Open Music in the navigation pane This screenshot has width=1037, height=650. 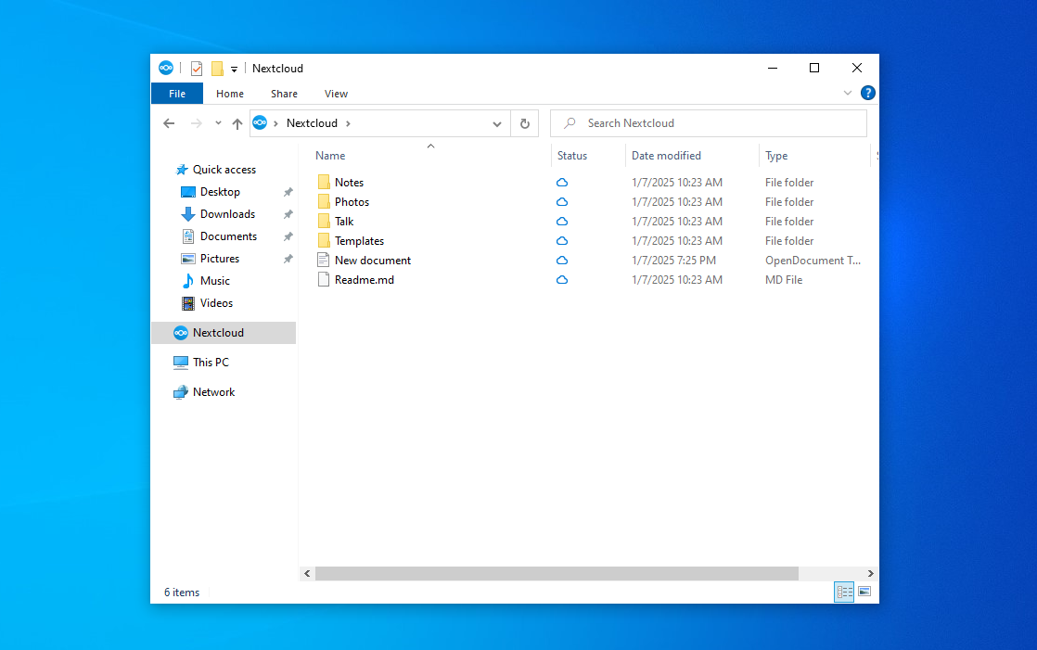click(215, 281)
